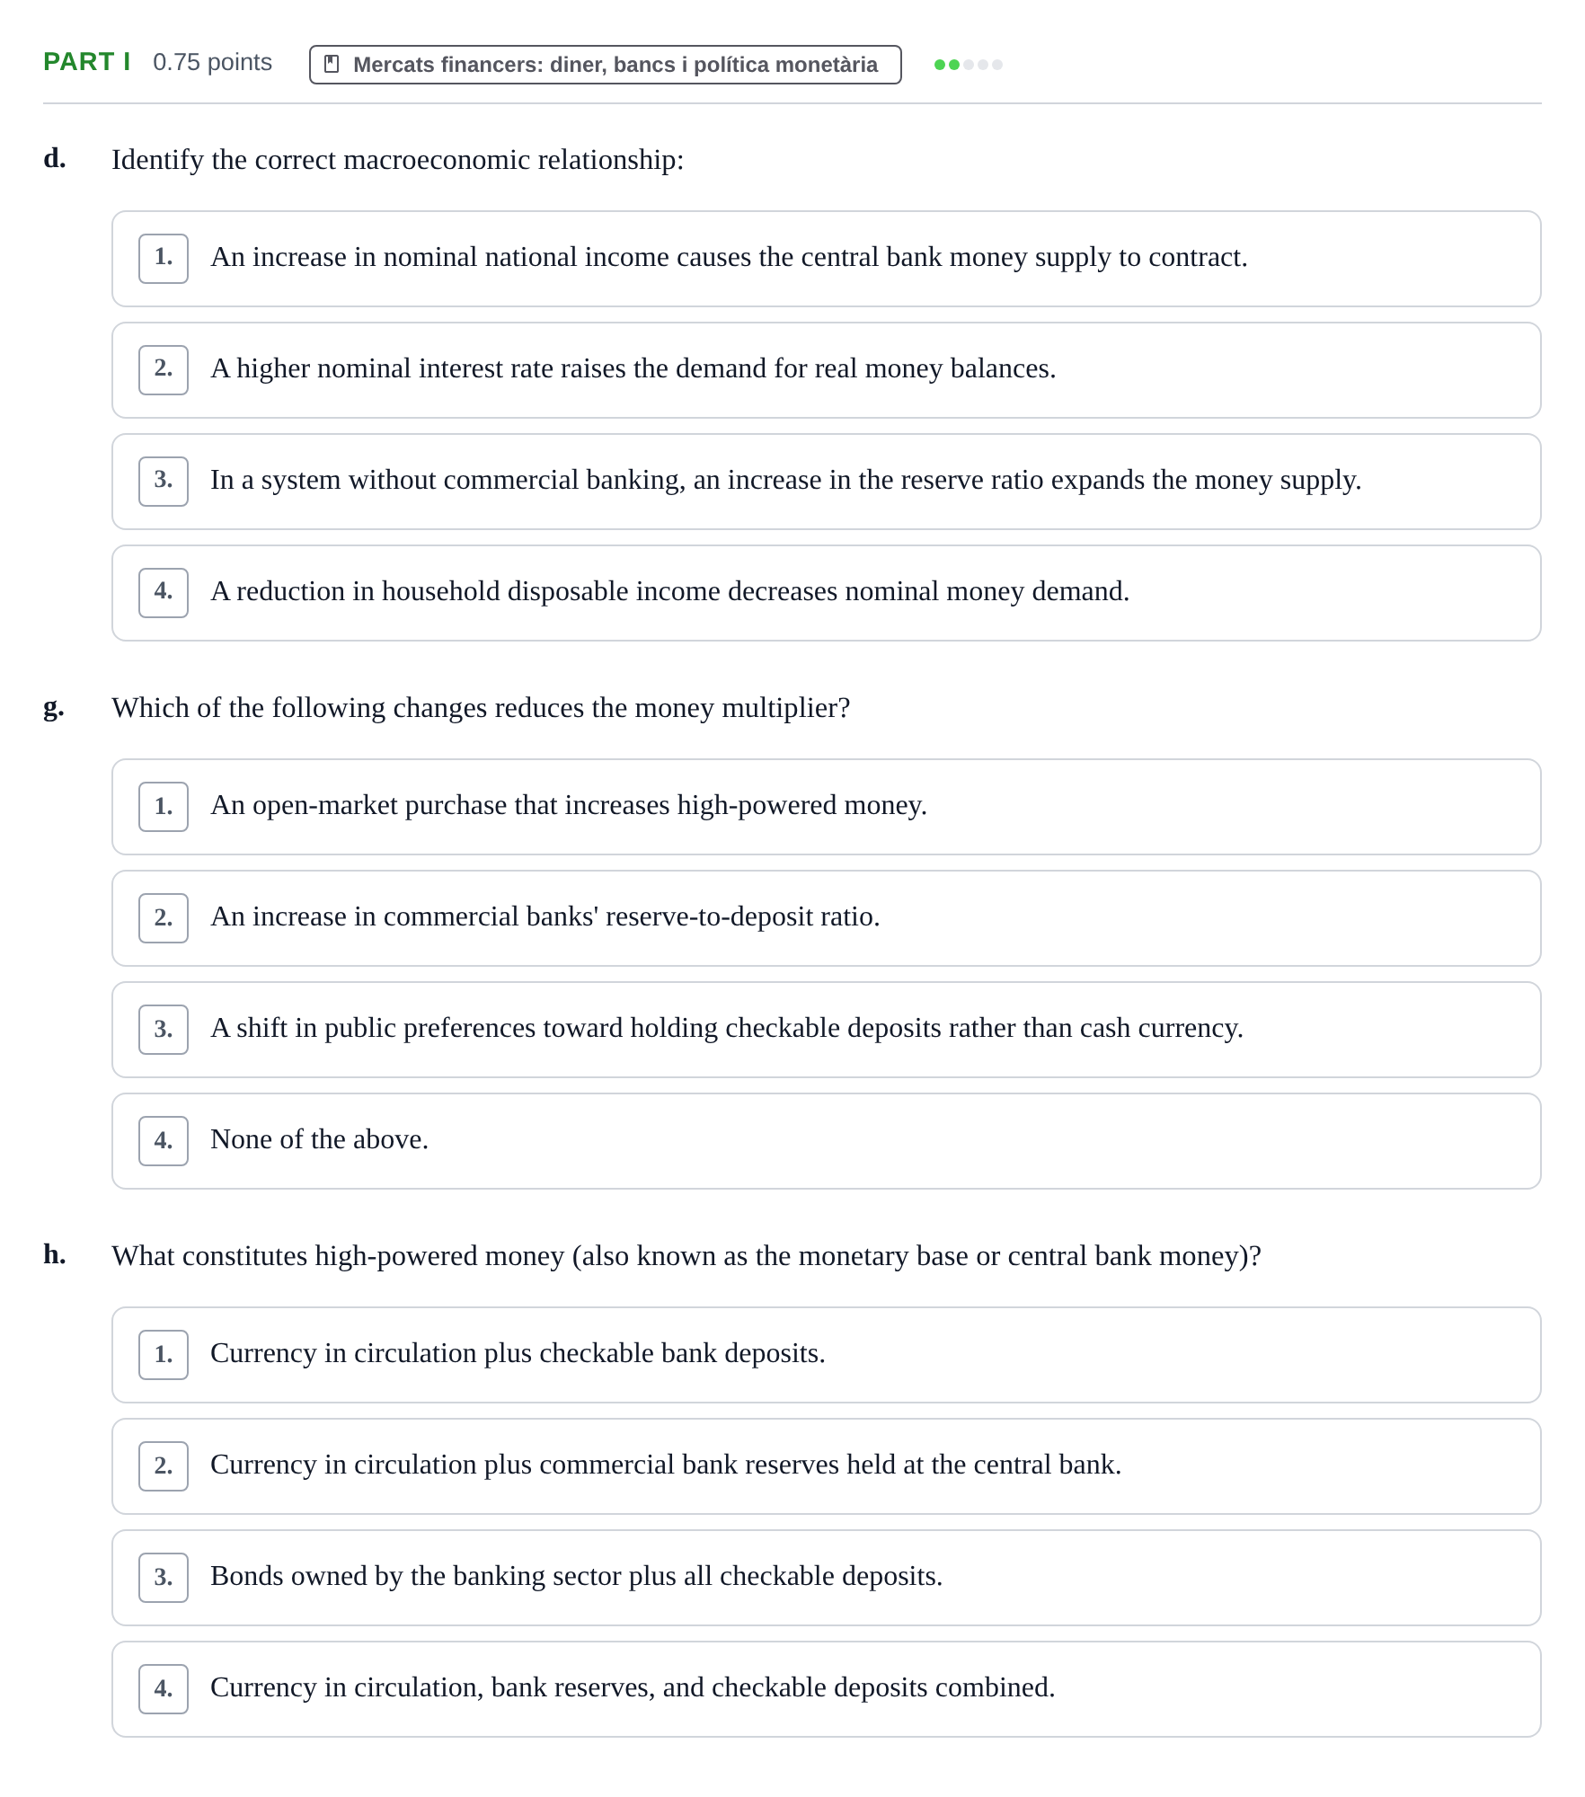1585x1797 pixels.
Task: Click the question h text about high-powered money
Action: coord(686,1256)
